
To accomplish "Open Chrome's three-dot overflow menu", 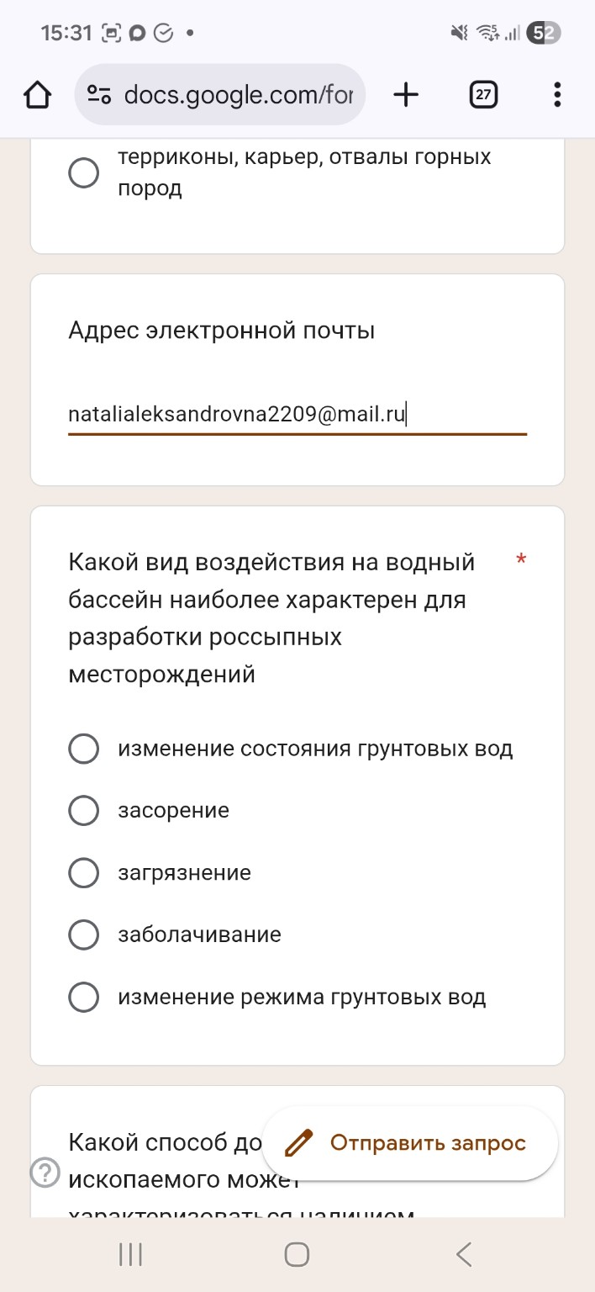I will pos(556,94).
